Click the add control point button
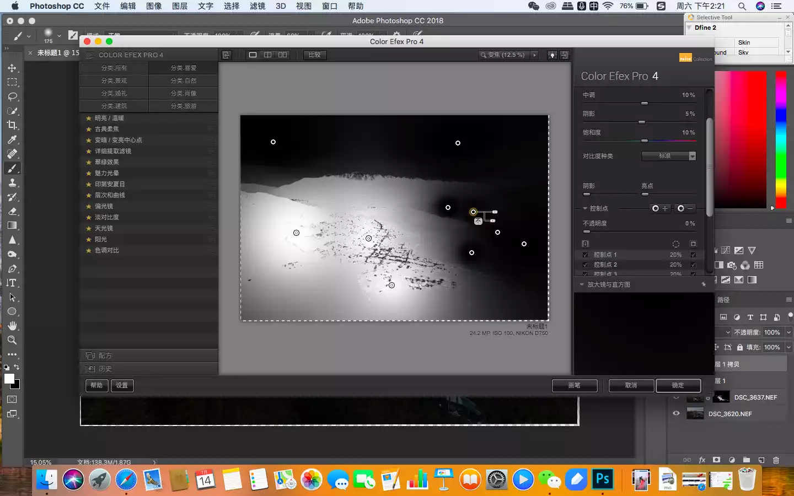This screenshot has height=496, width=794. tap(659, 208)
